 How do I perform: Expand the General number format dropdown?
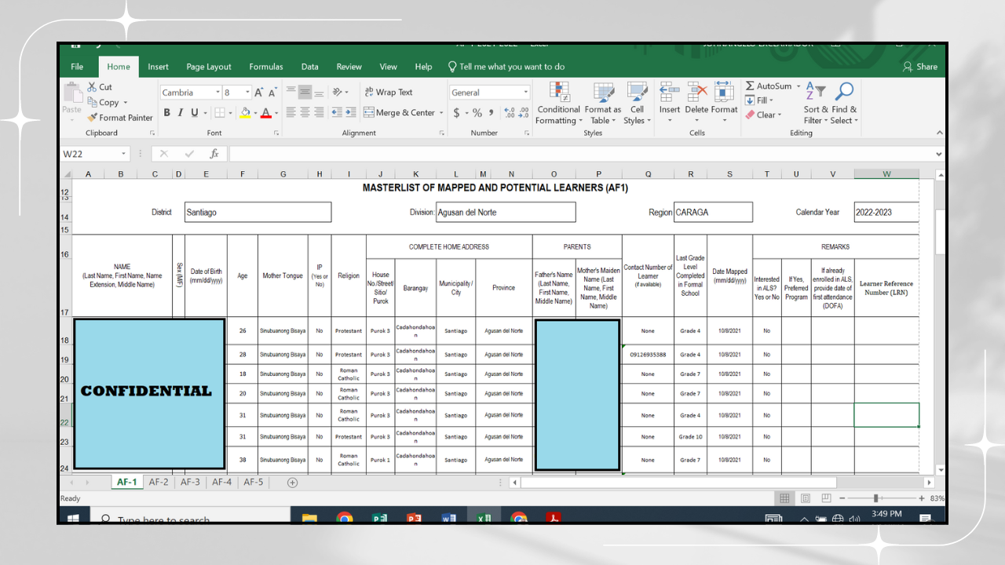click(525, 93)
